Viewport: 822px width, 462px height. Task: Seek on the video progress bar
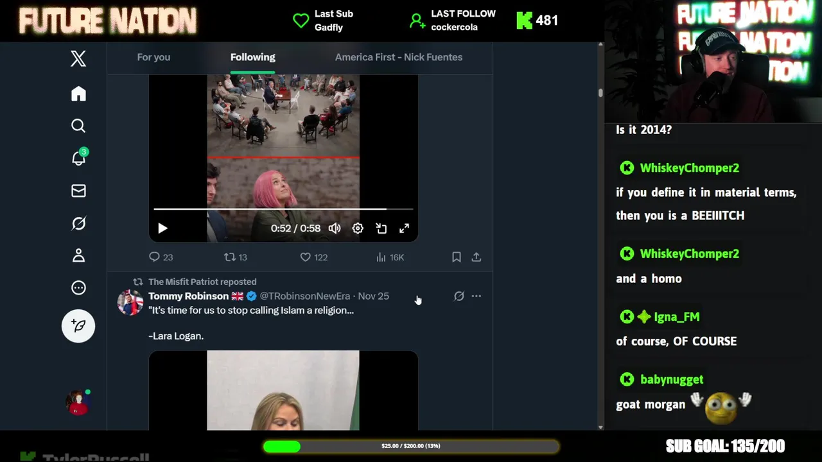click(283, 209)
